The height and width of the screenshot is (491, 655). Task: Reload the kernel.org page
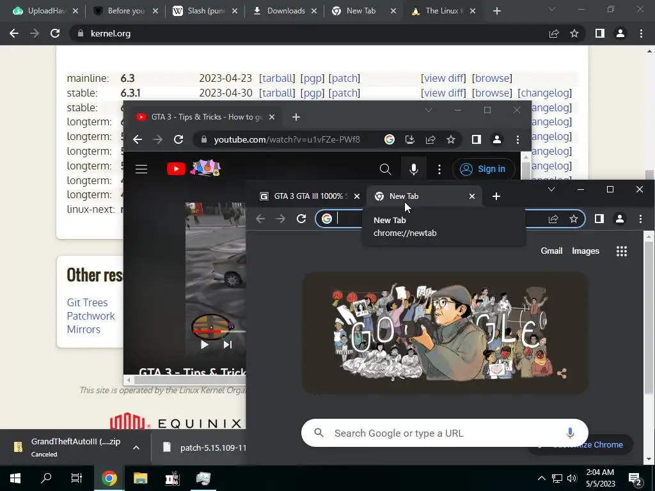tap(55, 33)
